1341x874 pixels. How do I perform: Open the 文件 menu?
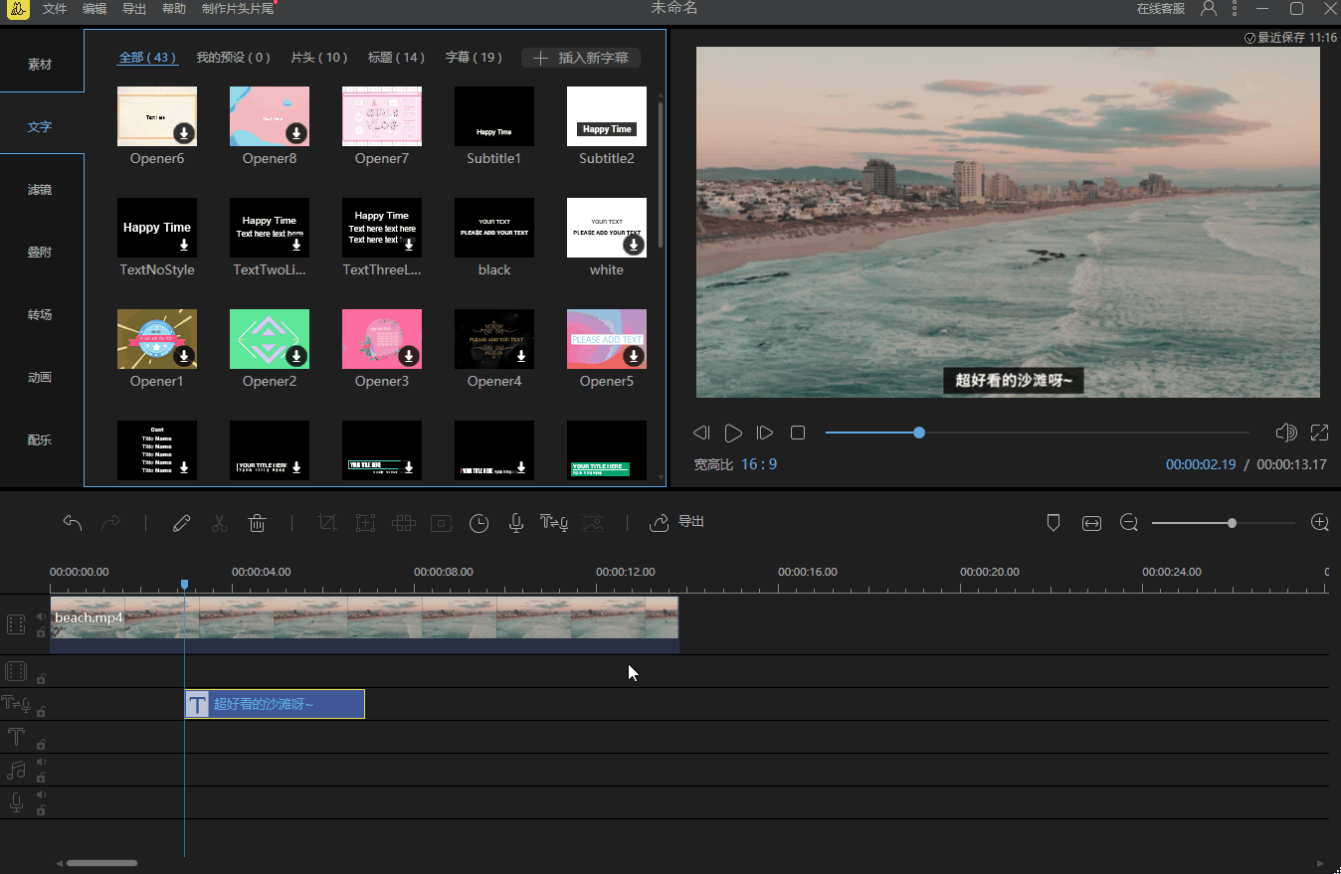click(x=55, y=9)
